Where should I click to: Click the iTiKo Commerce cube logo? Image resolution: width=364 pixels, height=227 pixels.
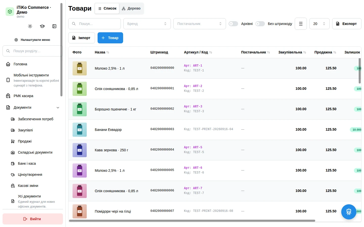10,12
